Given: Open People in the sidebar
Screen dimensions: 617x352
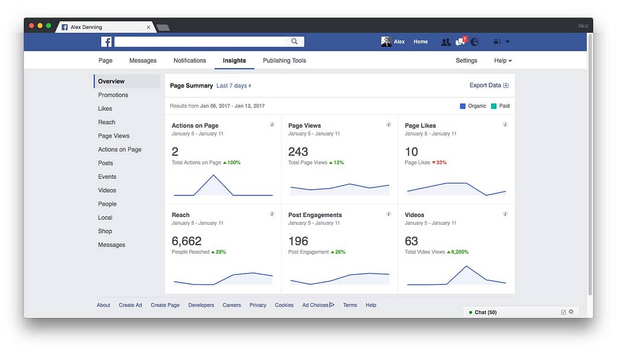Looking at the screenshot, I should (x=107, y=204).
